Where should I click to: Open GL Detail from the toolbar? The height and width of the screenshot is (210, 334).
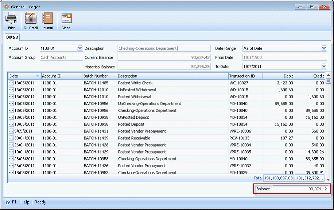pos(31,21)
